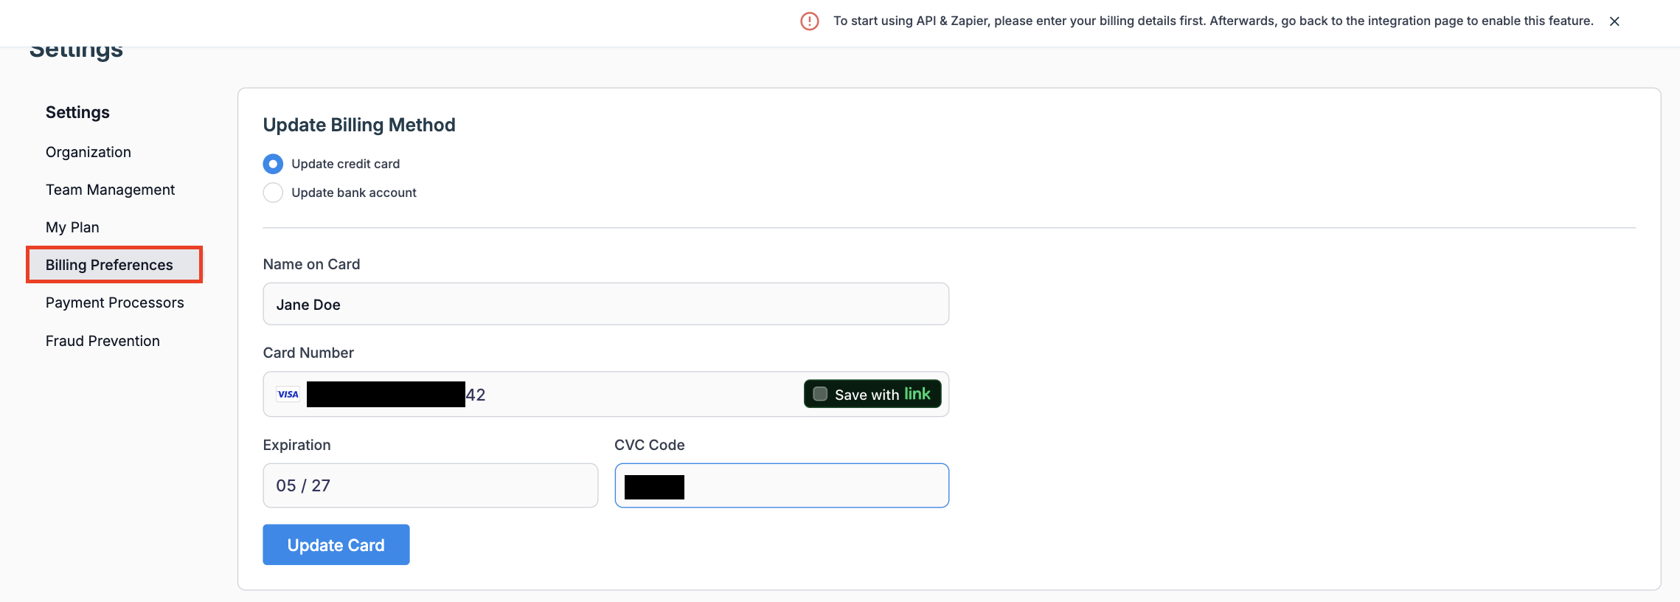Select the Update credit card radio button
Screen dimensions: 1680x602
tap(273, 164)
